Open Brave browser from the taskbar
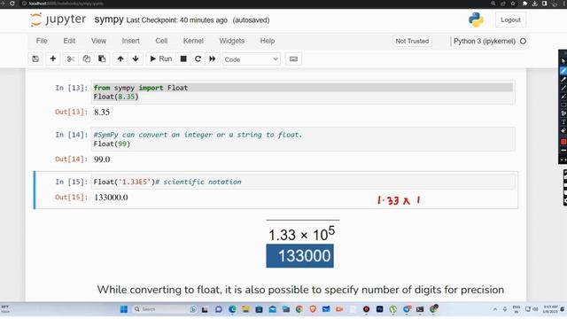567x319 pixels. click(x=313, y=309)
